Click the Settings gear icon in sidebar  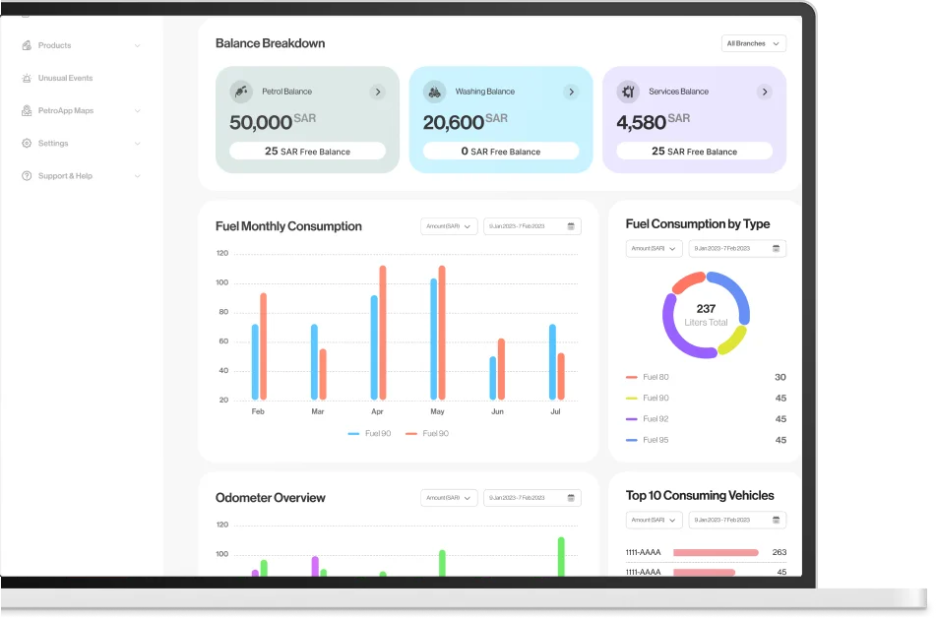coord(28,143)
